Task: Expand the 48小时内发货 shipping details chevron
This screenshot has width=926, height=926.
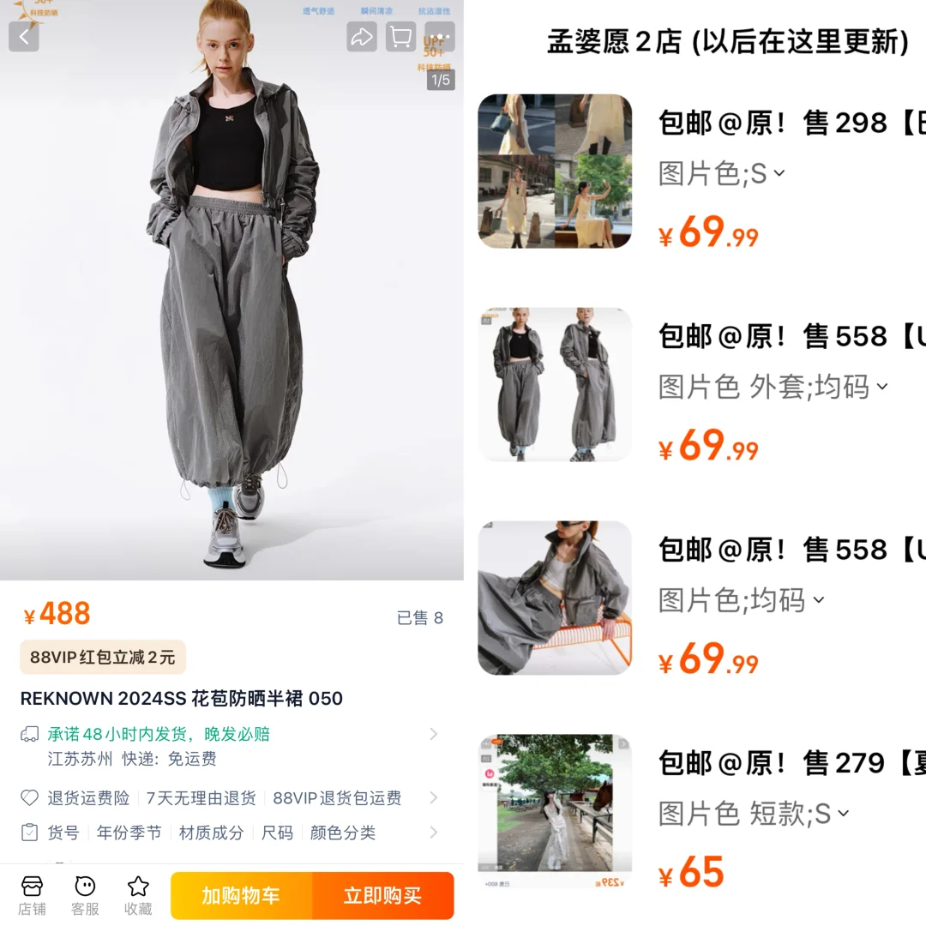Action: 434,734
